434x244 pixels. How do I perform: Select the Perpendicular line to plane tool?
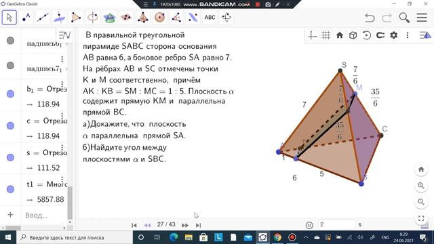coord(59,18)
